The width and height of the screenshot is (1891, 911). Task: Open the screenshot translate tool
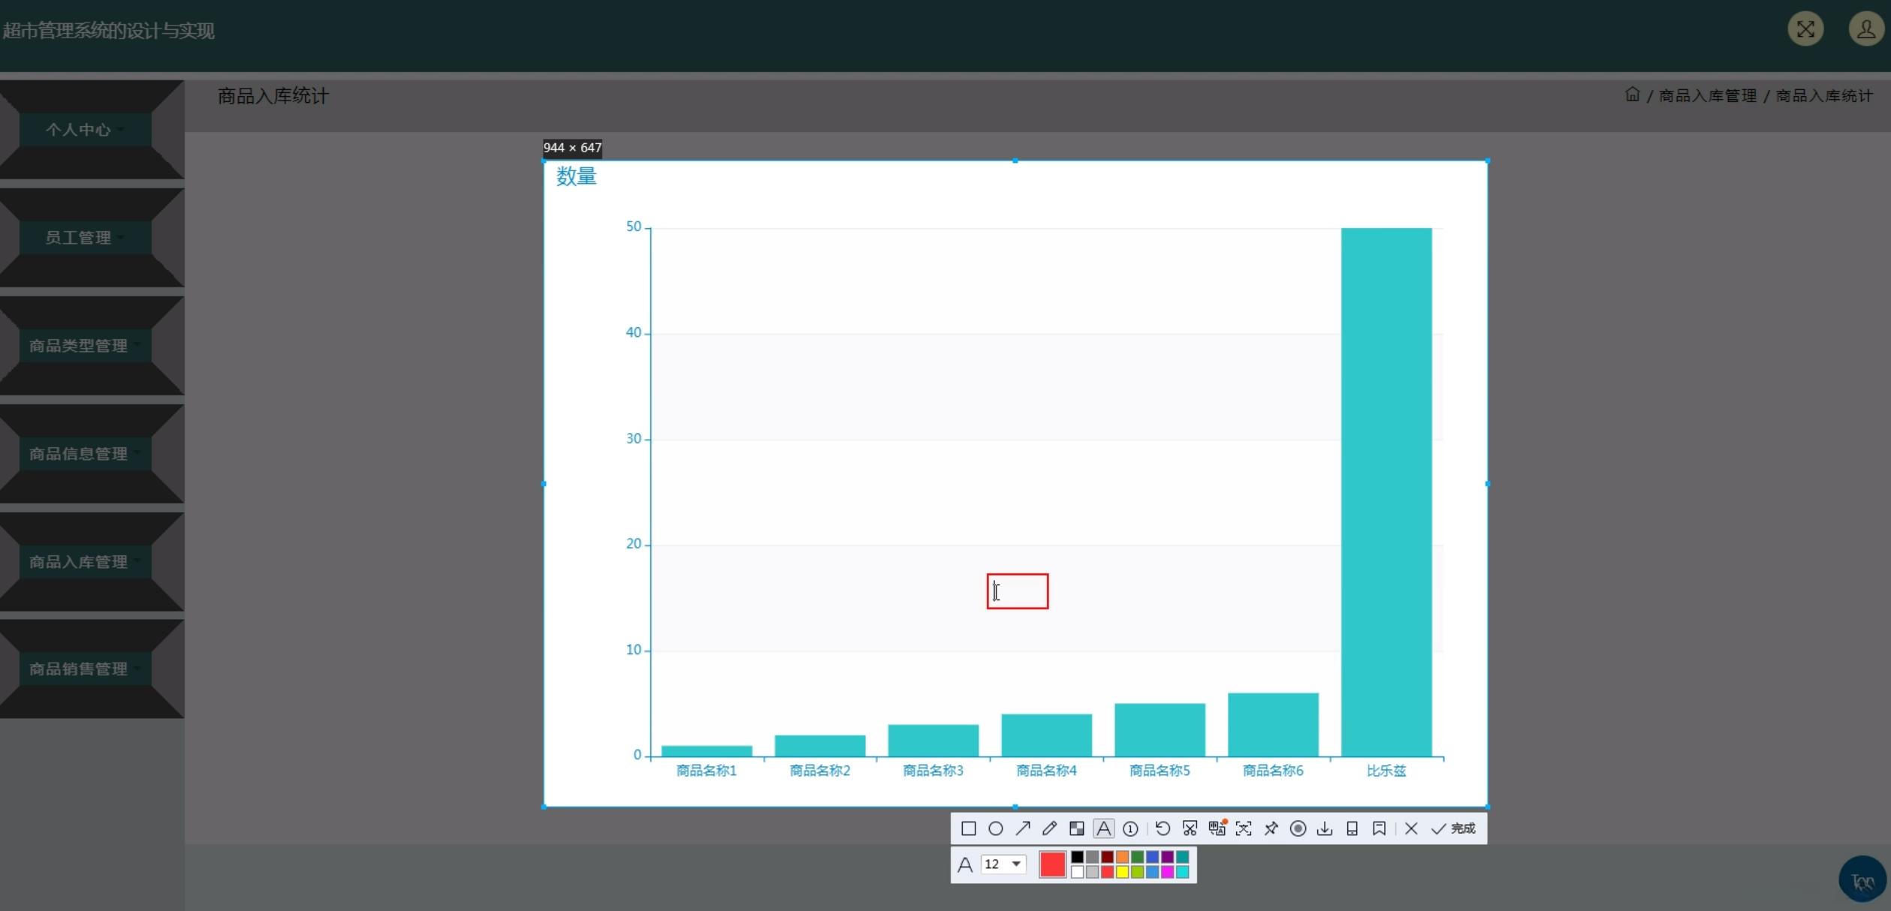1217,828
